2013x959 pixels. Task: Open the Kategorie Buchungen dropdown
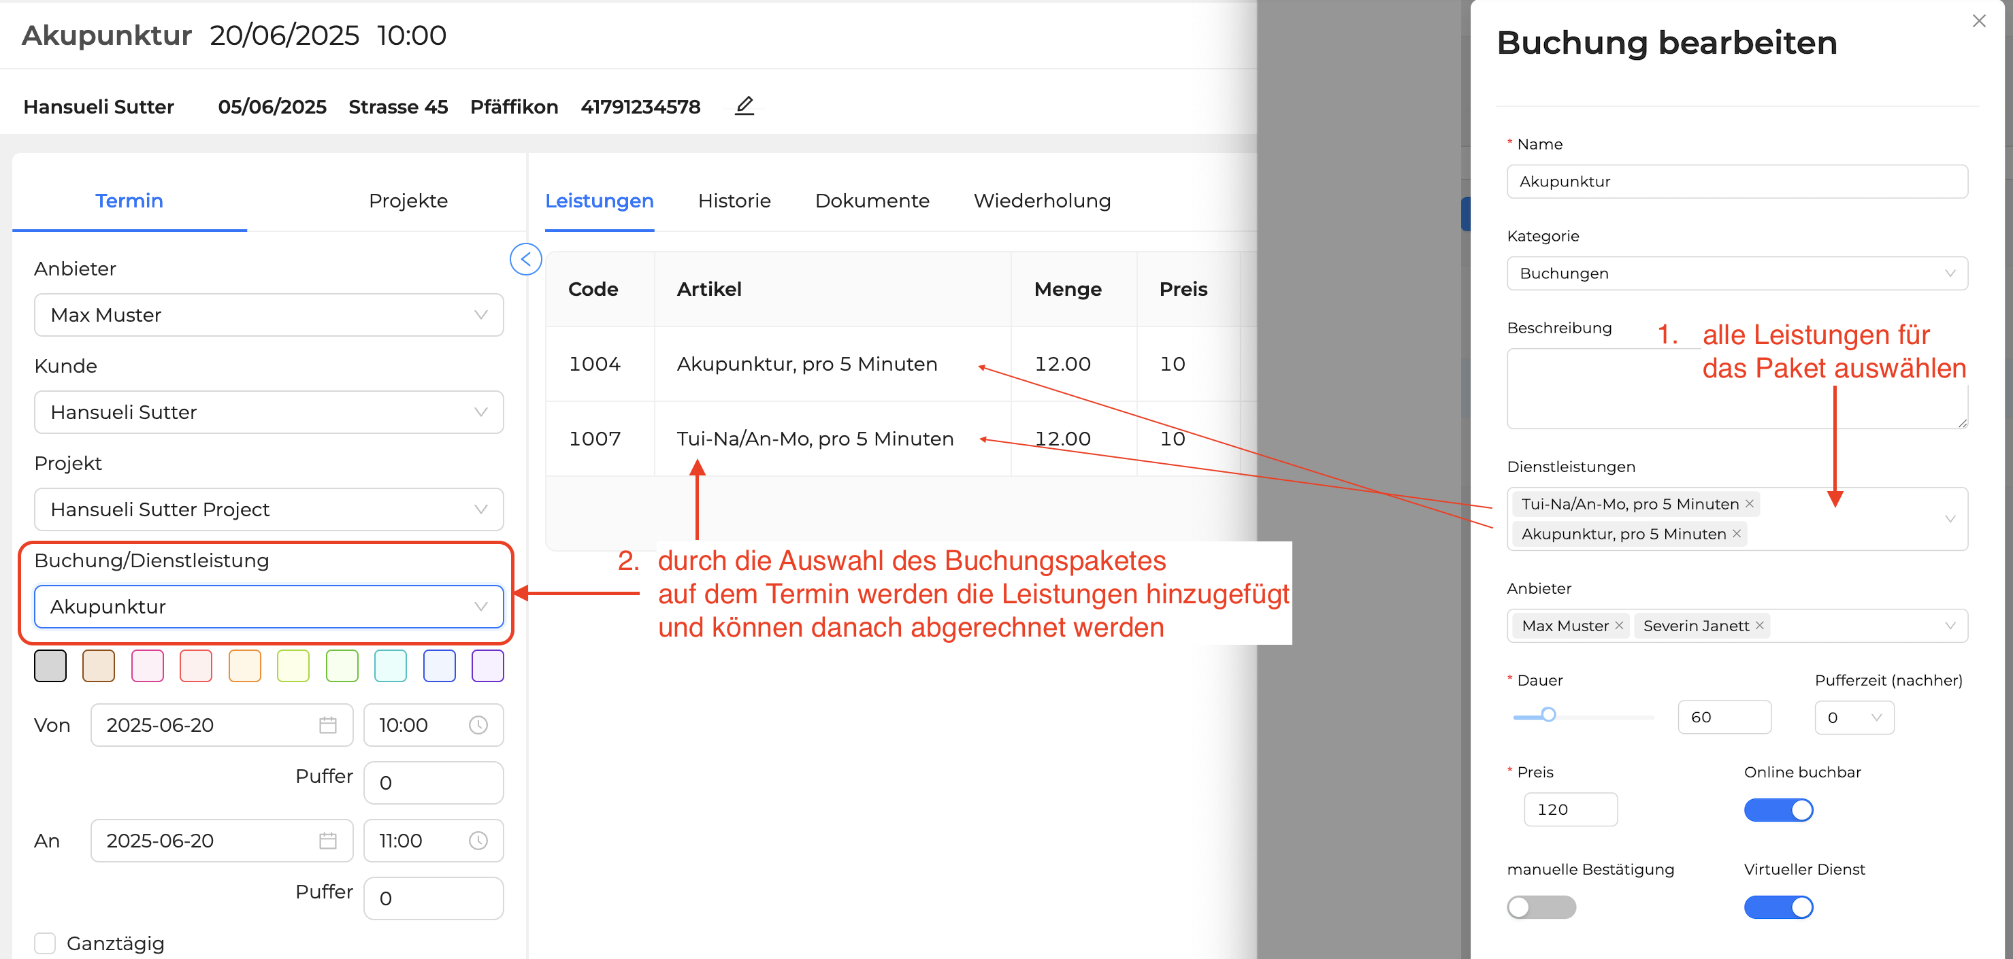(1737, 273)
